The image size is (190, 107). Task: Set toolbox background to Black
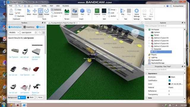30,97
